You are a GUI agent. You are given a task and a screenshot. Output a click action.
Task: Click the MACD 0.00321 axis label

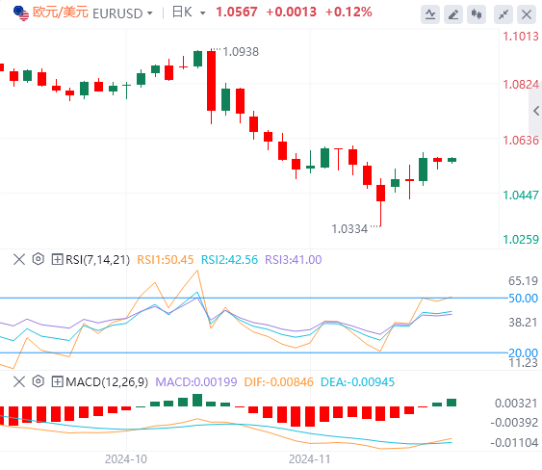516,404
